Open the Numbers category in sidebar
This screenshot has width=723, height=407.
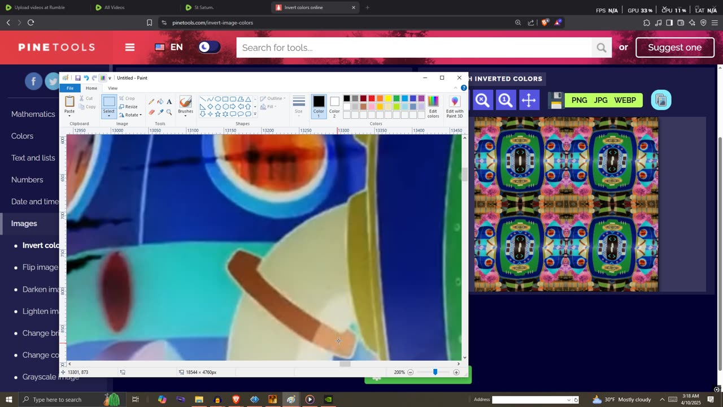click(27, 180)
